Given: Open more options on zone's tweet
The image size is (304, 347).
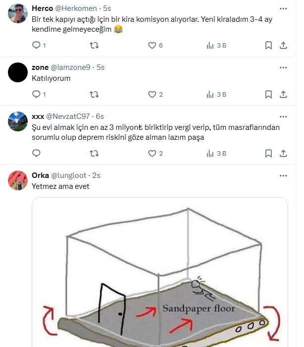Looking at the screenshot, I should [x=283, y=67].
